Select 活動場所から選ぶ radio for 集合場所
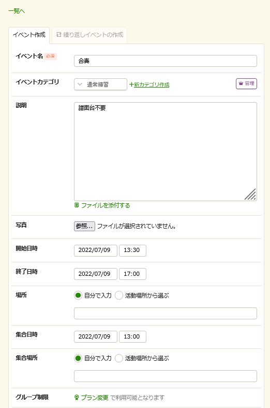 pyautogui.click(x=118, y=358)
